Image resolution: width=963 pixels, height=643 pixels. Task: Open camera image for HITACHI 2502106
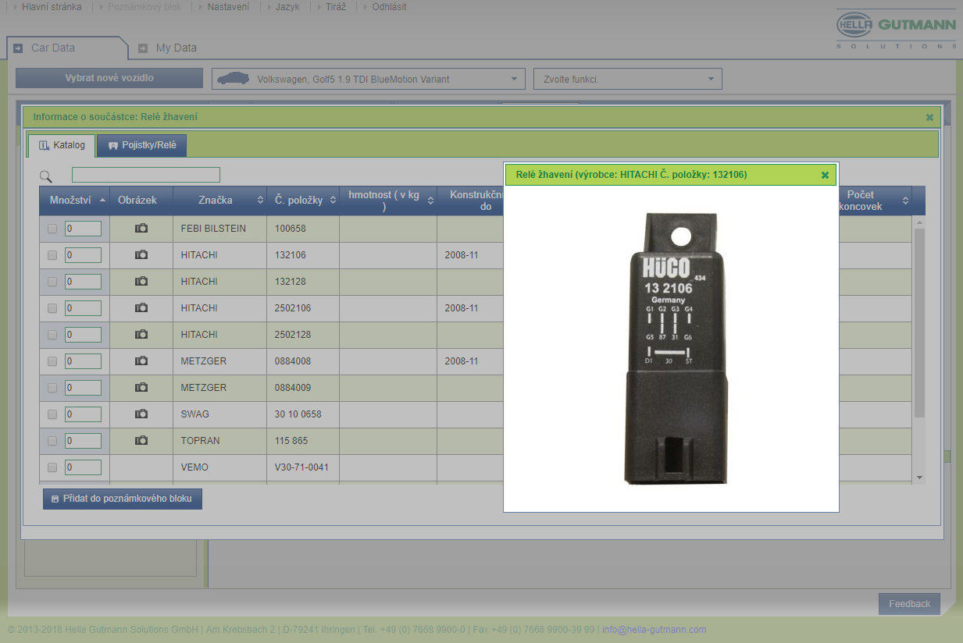[x=141, y=308]
